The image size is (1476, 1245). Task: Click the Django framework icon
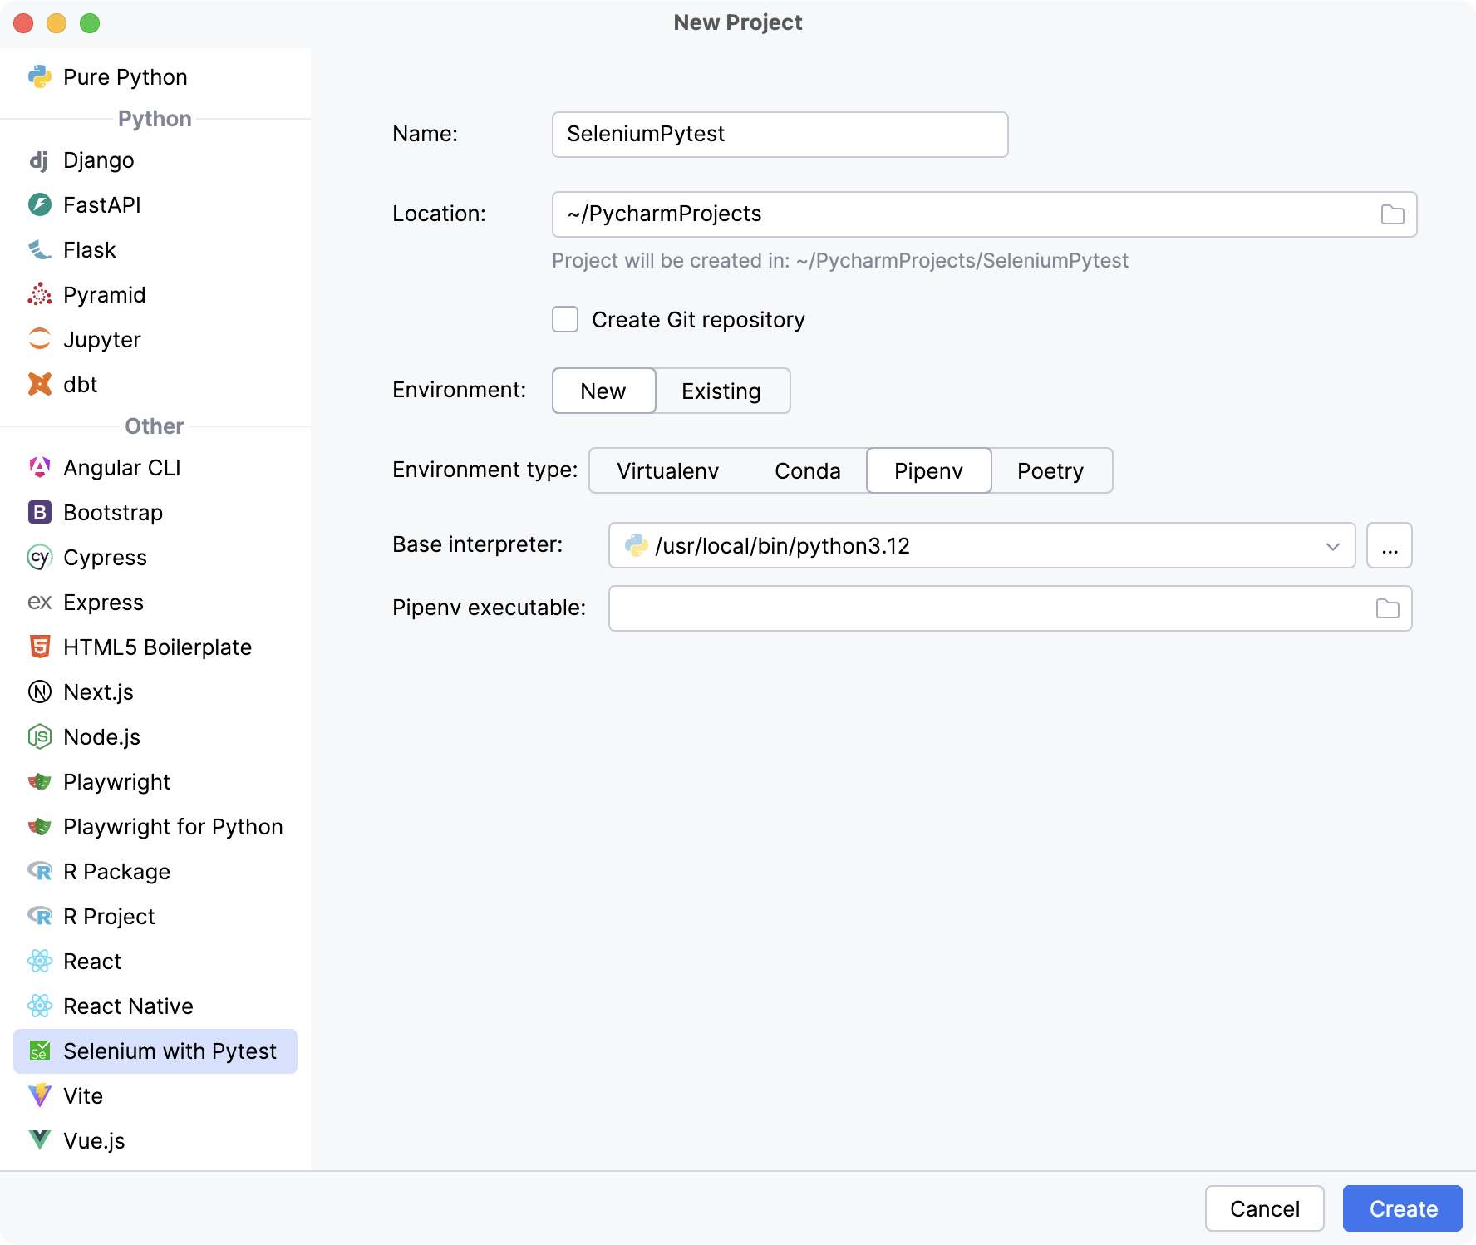point(39,160)
